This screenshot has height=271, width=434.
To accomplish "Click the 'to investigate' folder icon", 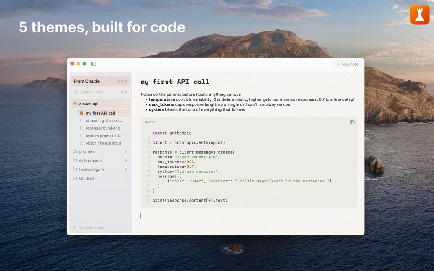I will 75,170.
